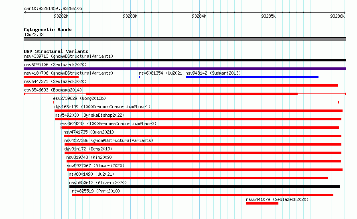Select the black nsv4339713 variant bar
This screenshot has height=219, width=357.
pos(185,60)
